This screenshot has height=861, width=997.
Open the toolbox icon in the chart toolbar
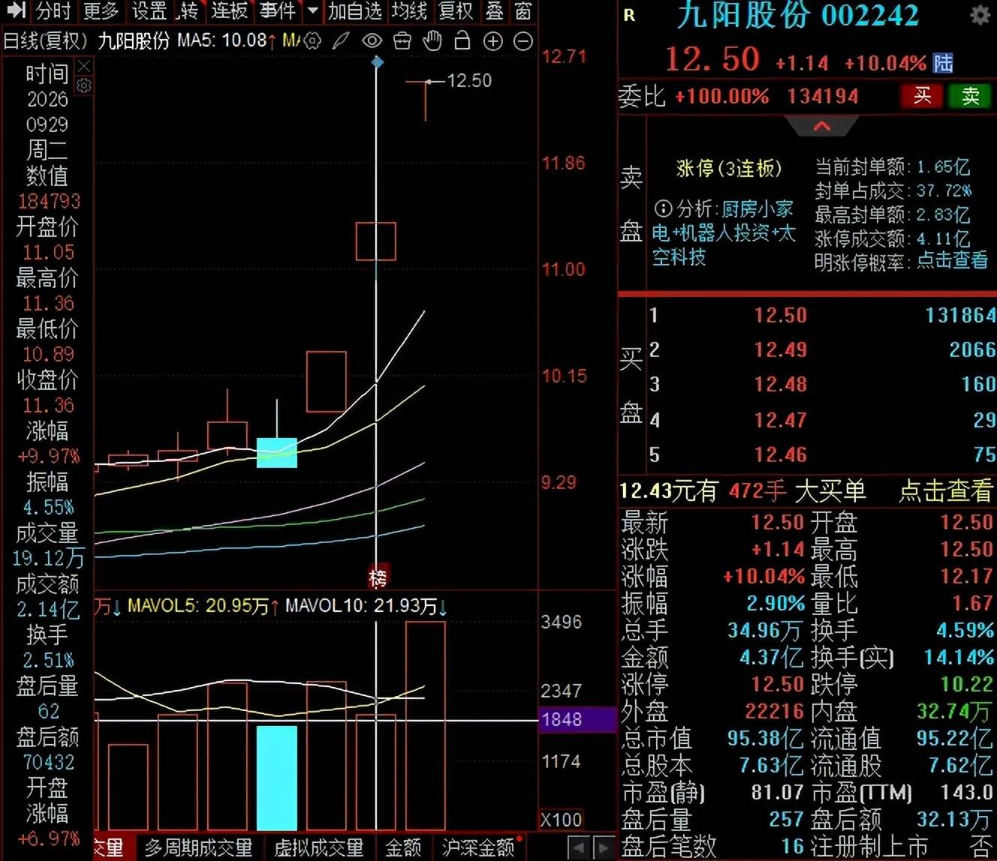click(x=402, y=41)
